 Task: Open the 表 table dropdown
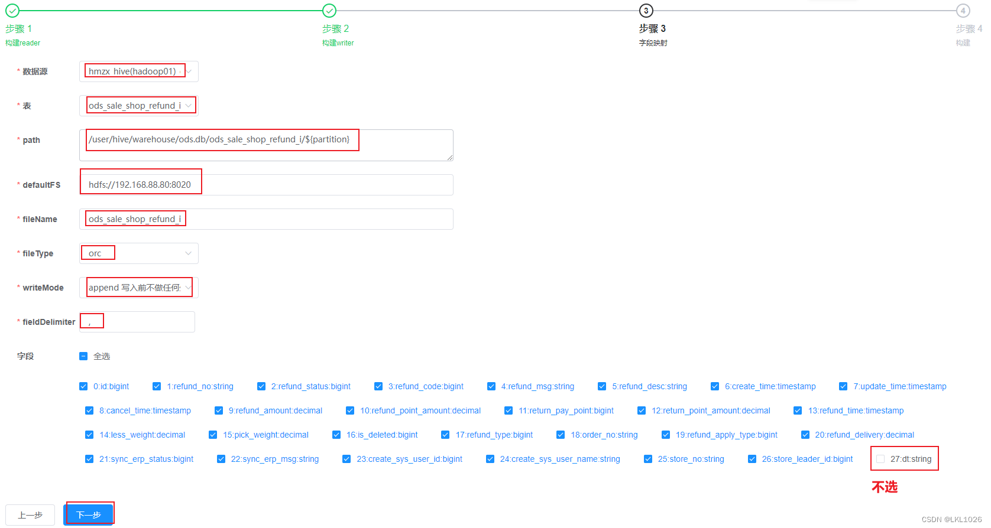[139, 106]
